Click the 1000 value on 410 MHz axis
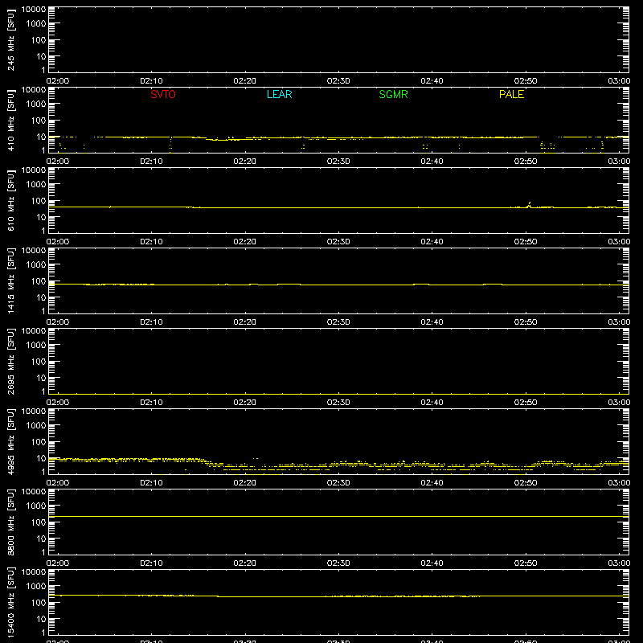 36,104
